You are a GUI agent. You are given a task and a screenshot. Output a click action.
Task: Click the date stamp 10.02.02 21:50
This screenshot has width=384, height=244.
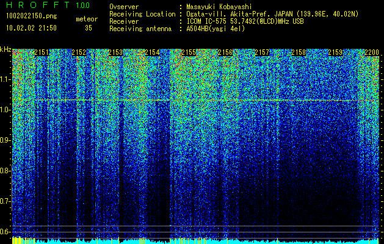click(31, 28)
